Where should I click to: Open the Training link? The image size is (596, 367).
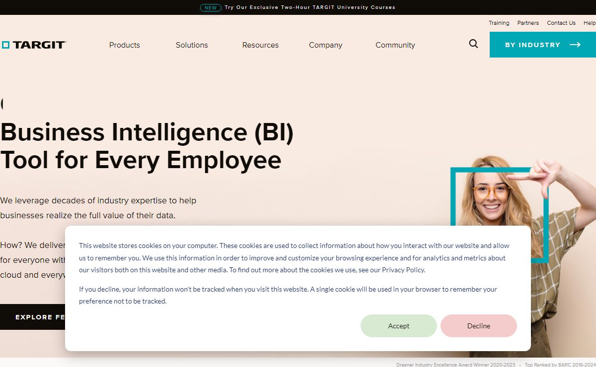[x=499, y=23]
